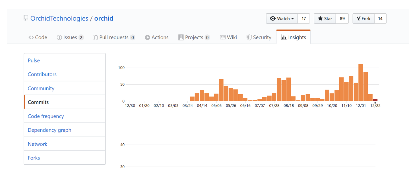Screen dimensions: 409x176
Task: Open the Wiki tab
Action: point(228,37)
